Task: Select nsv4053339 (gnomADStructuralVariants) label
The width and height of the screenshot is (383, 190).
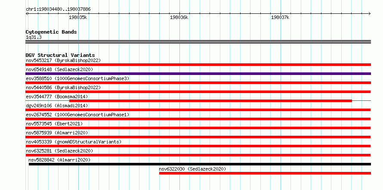Action: coord(74,142)
